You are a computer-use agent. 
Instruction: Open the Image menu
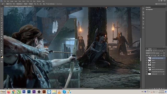[x=12, y=1]
